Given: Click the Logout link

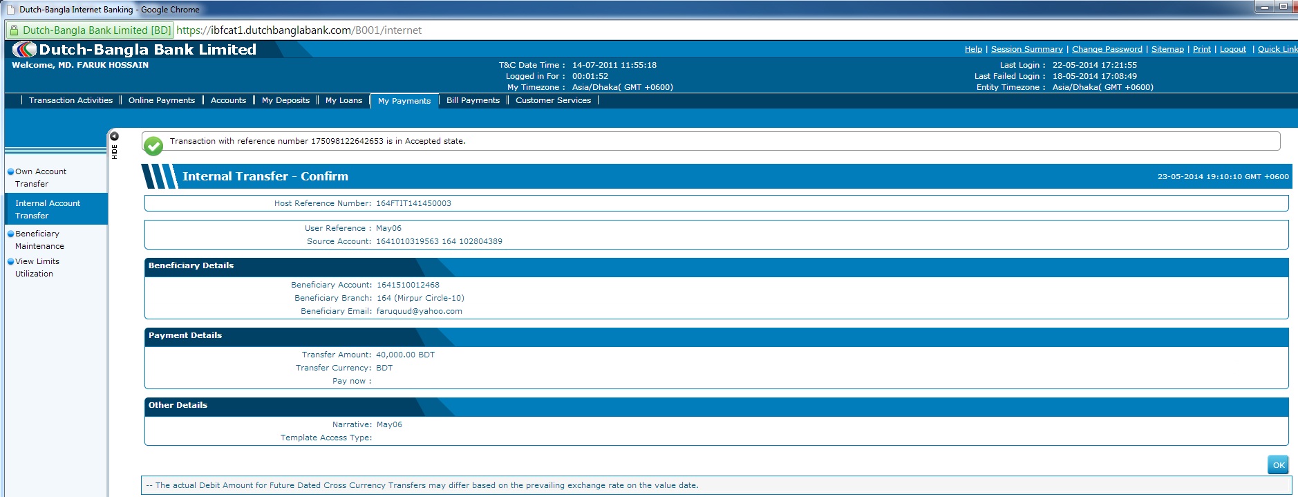Looking at the screenshot, I should click(1232, 49).
